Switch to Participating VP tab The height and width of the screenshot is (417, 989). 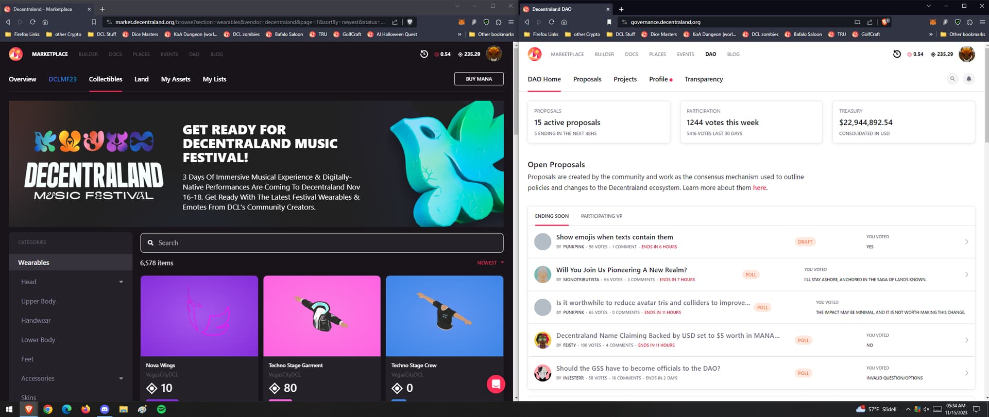[602, 216]
